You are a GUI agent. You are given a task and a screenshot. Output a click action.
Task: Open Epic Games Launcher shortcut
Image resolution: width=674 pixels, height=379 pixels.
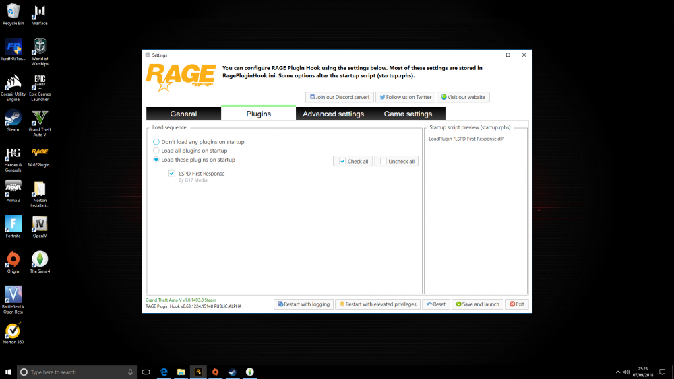pos(40,88)
